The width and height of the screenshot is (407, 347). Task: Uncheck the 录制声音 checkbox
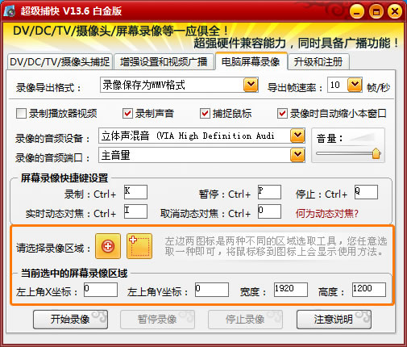click(x=127, y=114)
